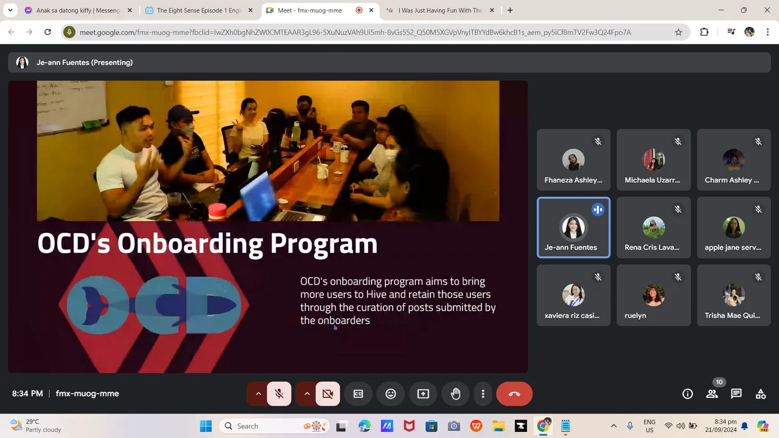Click muted mic icon on Fhaneza's tile
779x438 pixels.
598,142
